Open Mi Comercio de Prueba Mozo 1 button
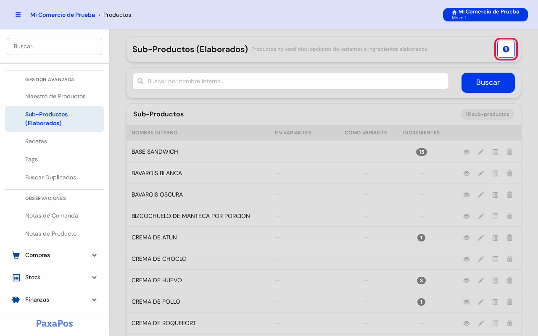Screen dimensions: 538x336 pos(485,15)
